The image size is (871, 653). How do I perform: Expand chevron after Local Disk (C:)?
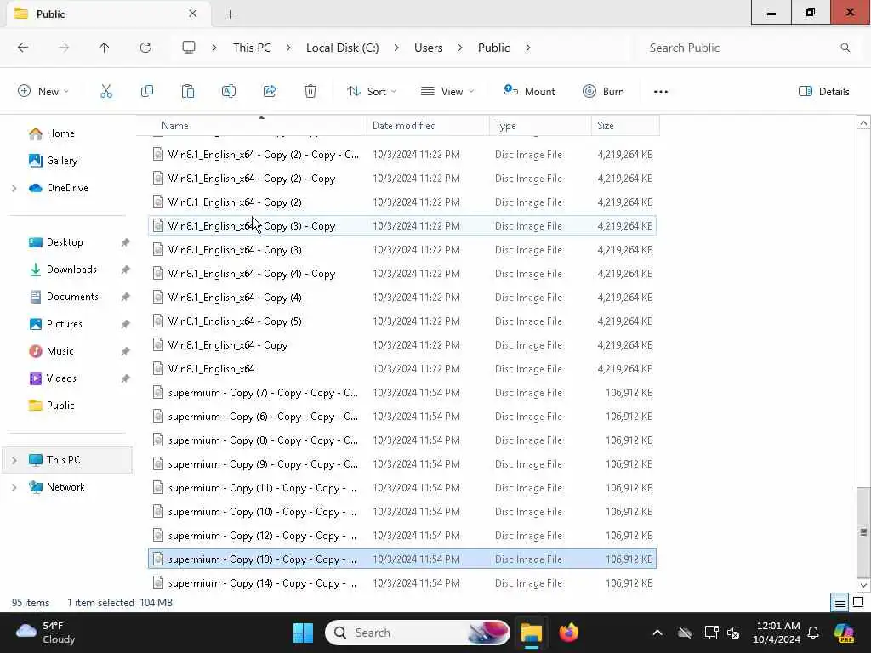click(x=396, y=48)
